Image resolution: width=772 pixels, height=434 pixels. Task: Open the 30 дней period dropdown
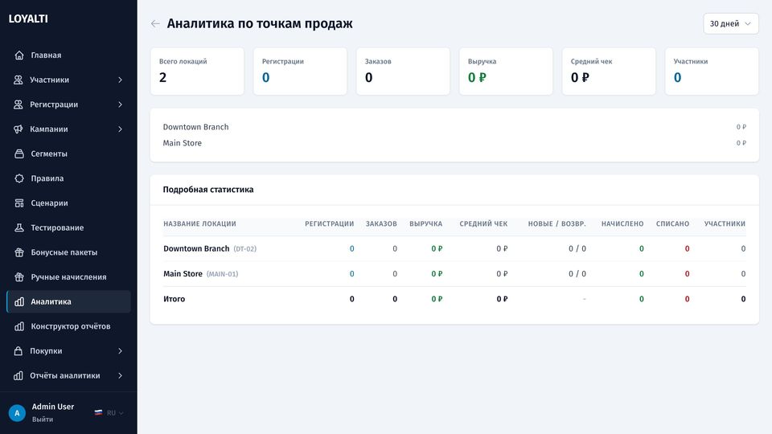click(x=731, y=23)
